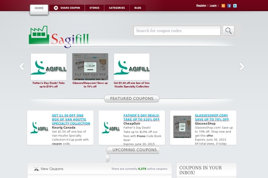Click '84 total views, 0 today' text

coord(210,144)
